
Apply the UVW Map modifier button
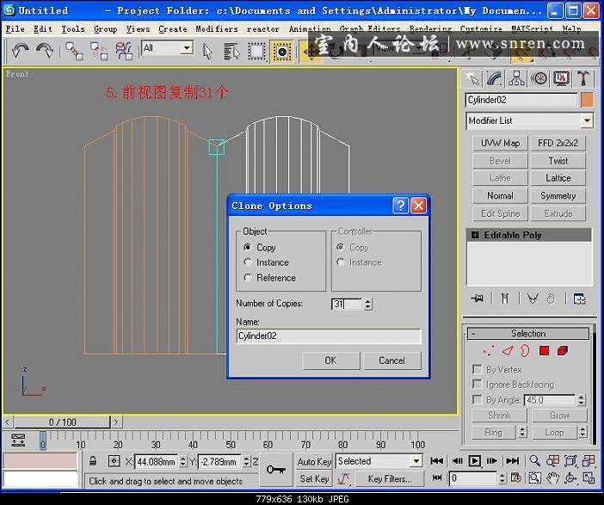tap(500, 144)
